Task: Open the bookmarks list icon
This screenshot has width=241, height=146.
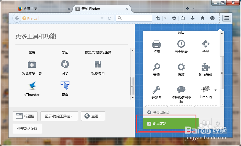Action: point(183,18)
